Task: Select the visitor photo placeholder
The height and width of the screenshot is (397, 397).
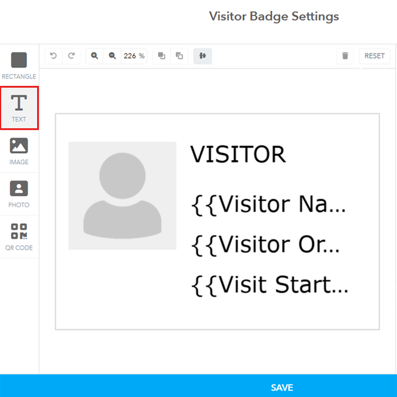Action: [x=122, y=196]
